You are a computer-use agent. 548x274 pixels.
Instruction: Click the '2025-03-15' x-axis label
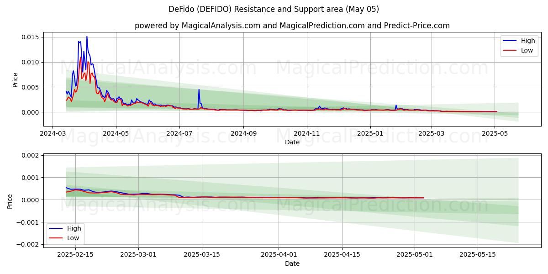[202, 255]
